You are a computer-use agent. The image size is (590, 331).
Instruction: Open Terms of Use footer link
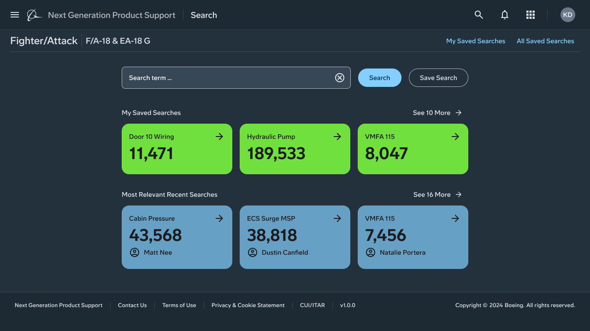[179, 305]
